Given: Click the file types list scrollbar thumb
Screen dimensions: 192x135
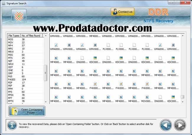Looking at the screenshot, I should coord(45,73).
